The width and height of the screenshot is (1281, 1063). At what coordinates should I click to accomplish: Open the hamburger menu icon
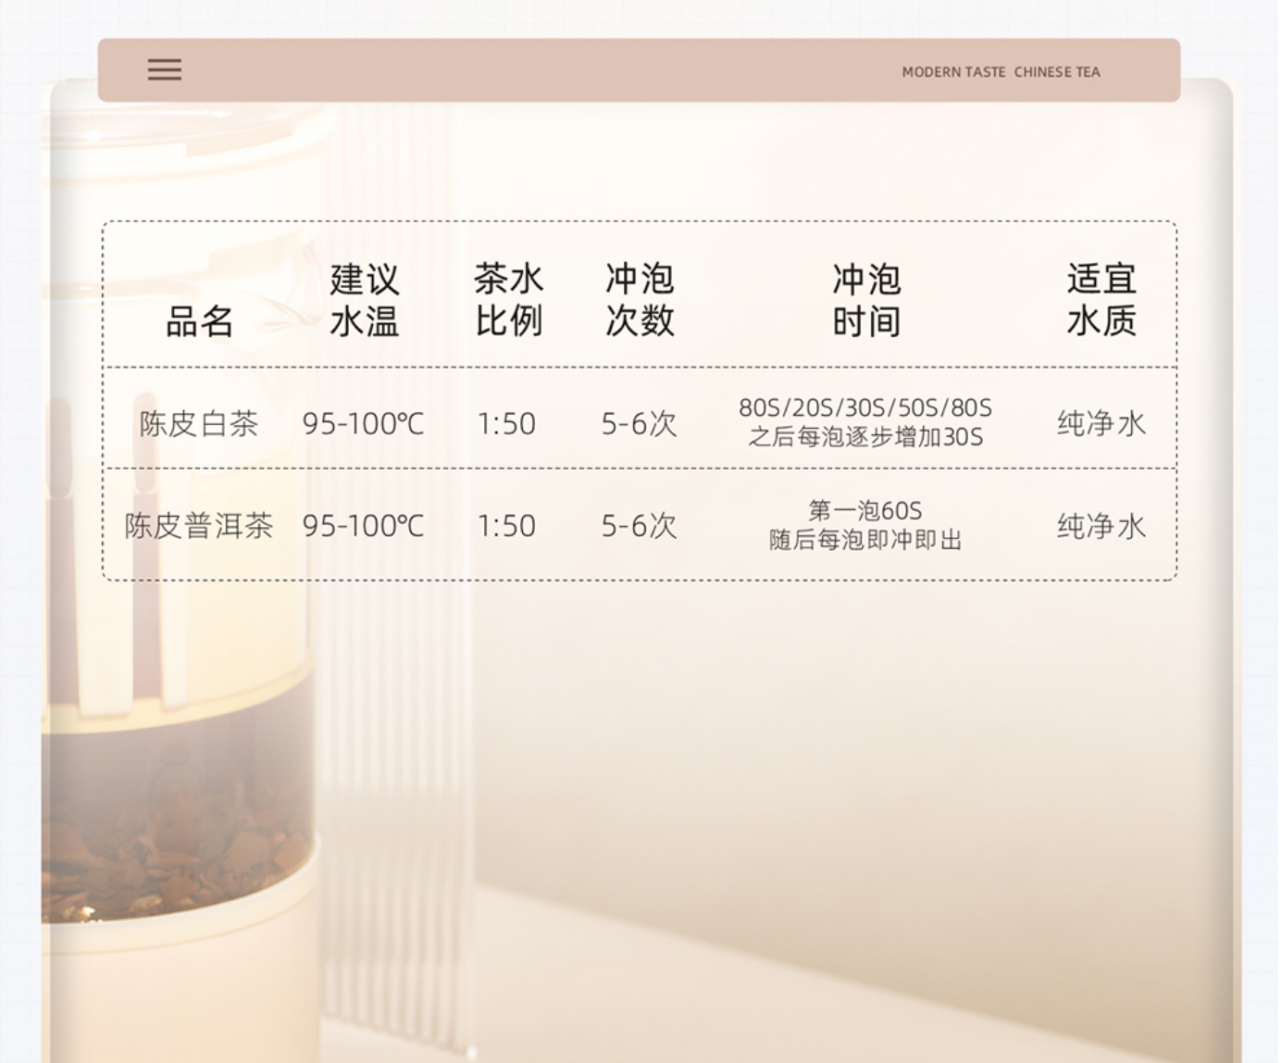(165, 70)
